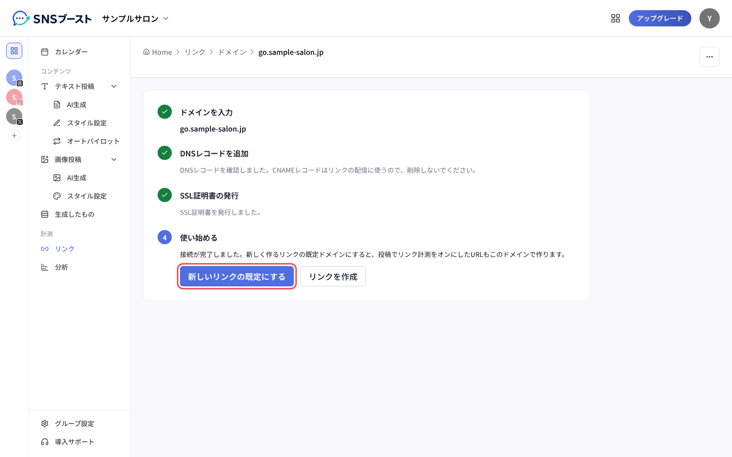
Task: Click 新しいリンクの既定にする button
Action: pos(237,276)
